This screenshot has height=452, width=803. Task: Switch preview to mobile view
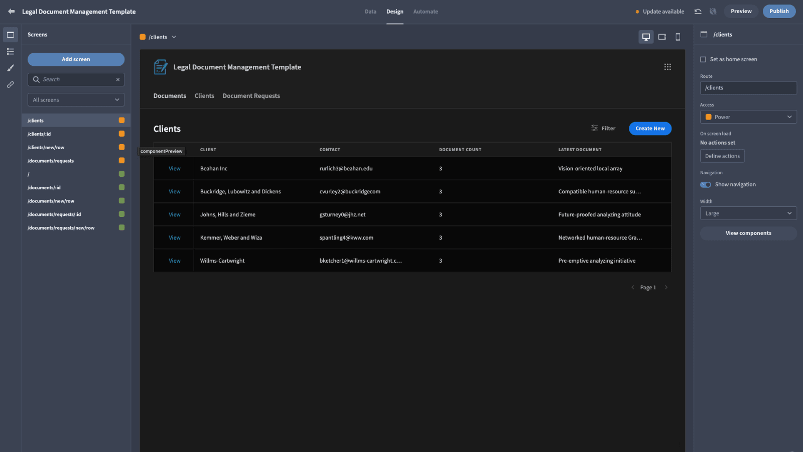[678, 37]
